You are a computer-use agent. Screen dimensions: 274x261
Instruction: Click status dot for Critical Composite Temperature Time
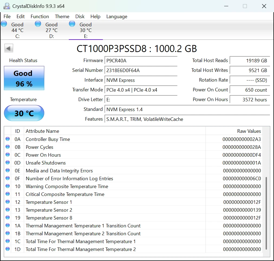(x=8, y=194)
